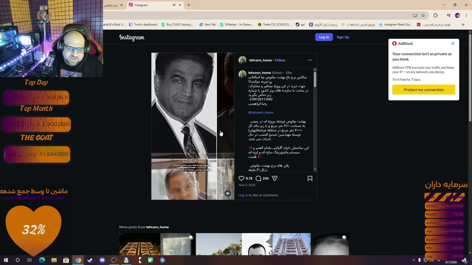472x265 pixels.
Task: Show more bookmarks with the chevron
Action: tap(464, 25)
